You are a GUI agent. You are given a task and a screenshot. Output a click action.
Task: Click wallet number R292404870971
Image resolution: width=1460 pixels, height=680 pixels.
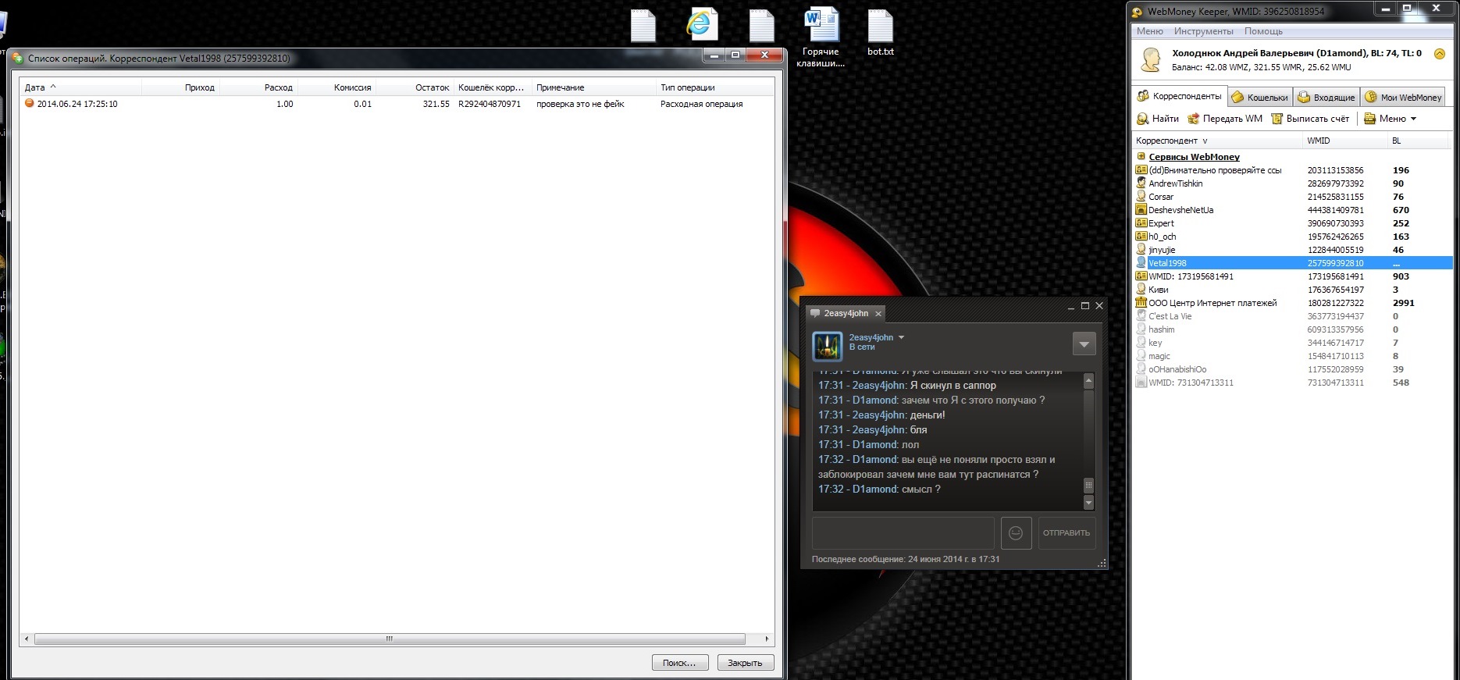(490, 104)
